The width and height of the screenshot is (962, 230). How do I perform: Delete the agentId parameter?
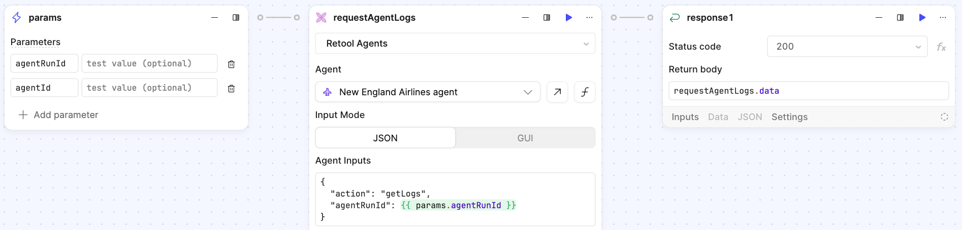[x=231, y=89]
